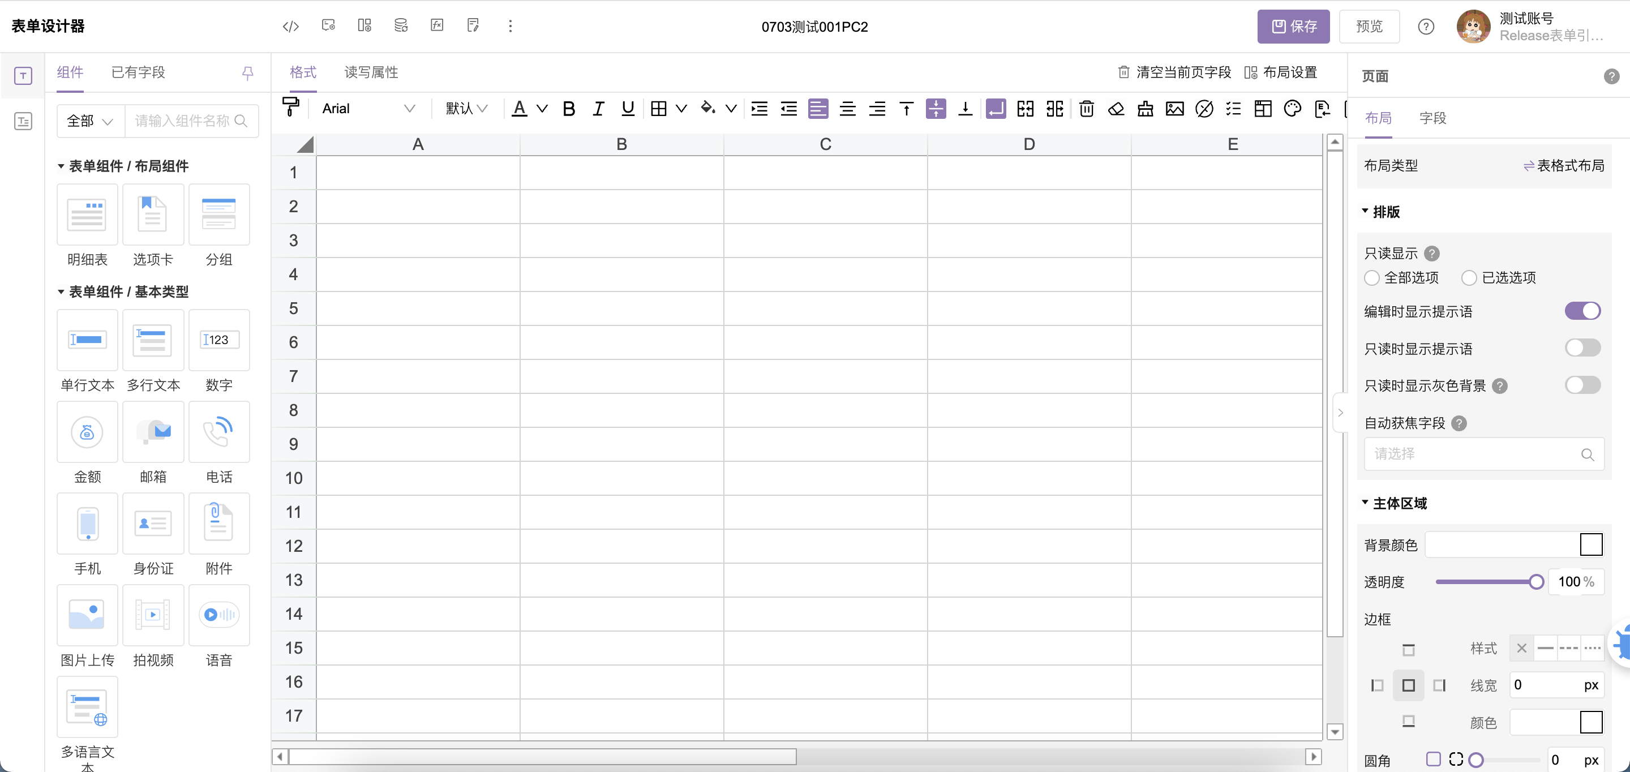Switch to 已有字段 tab
1630x772 pixels.
tap(138, 73)
